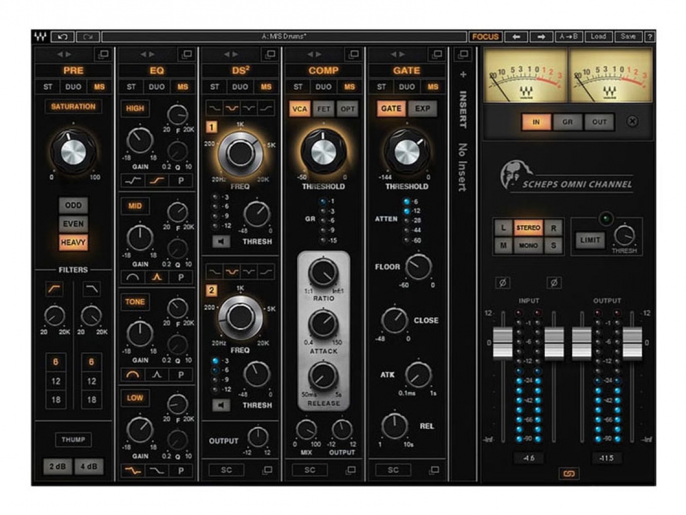The height and width of the screenshot is (515, 686).
Task: Set EQ module to ST mode
Action: point(131,87)
